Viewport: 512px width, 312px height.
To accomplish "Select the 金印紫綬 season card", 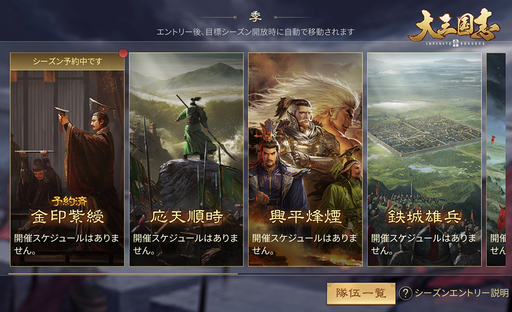I will 67,159.
